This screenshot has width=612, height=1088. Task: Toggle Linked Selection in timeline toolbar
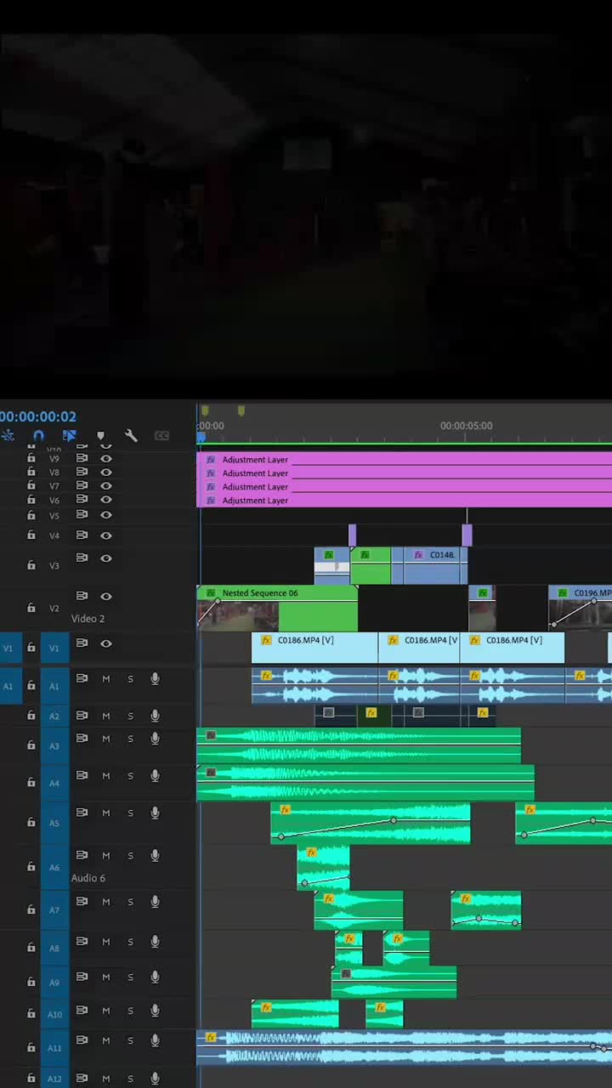pos(70,436)
